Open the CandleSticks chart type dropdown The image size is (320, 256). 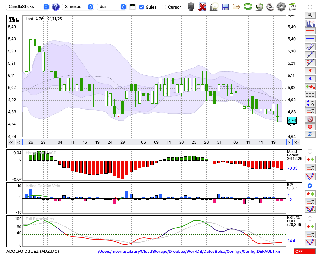click(28, 7)
